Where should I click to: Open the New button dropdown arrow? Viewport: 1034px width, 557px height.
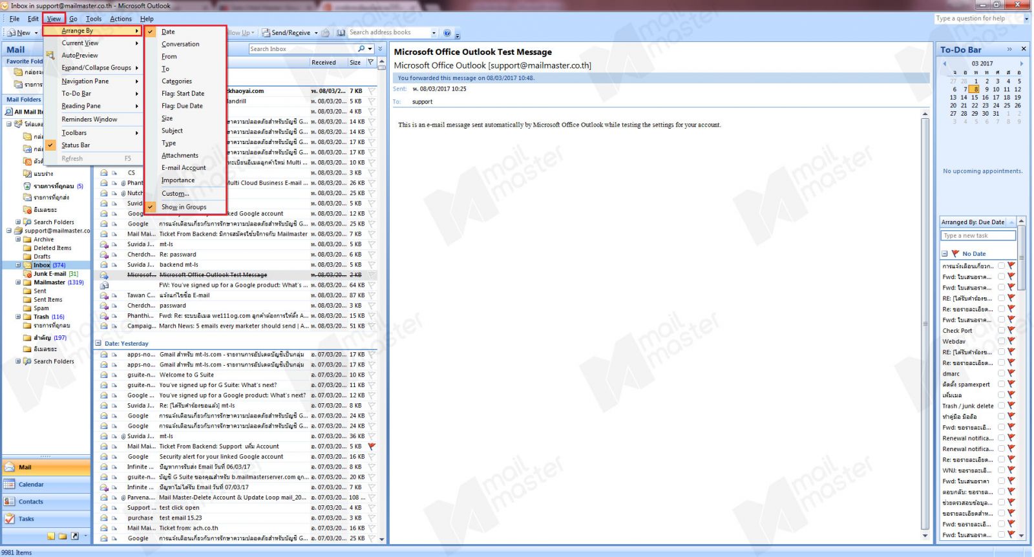36,33
